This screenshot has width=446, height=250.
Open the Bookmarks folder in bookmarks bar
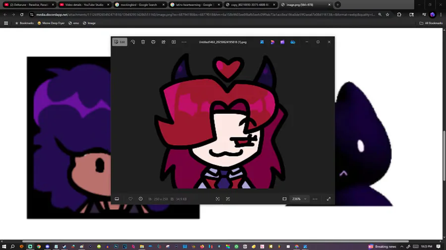point(24,23)
